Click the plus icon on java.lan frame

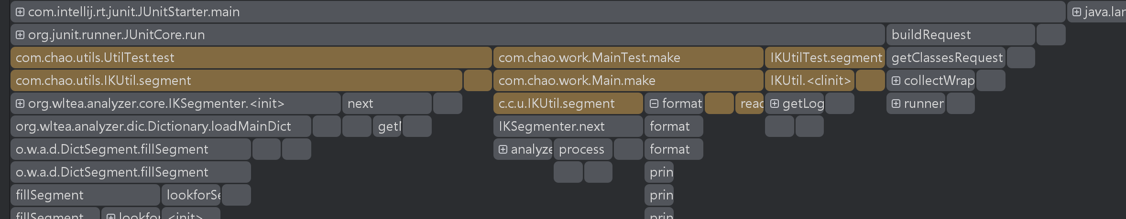pyautogui.click(x=1076, y=12)
